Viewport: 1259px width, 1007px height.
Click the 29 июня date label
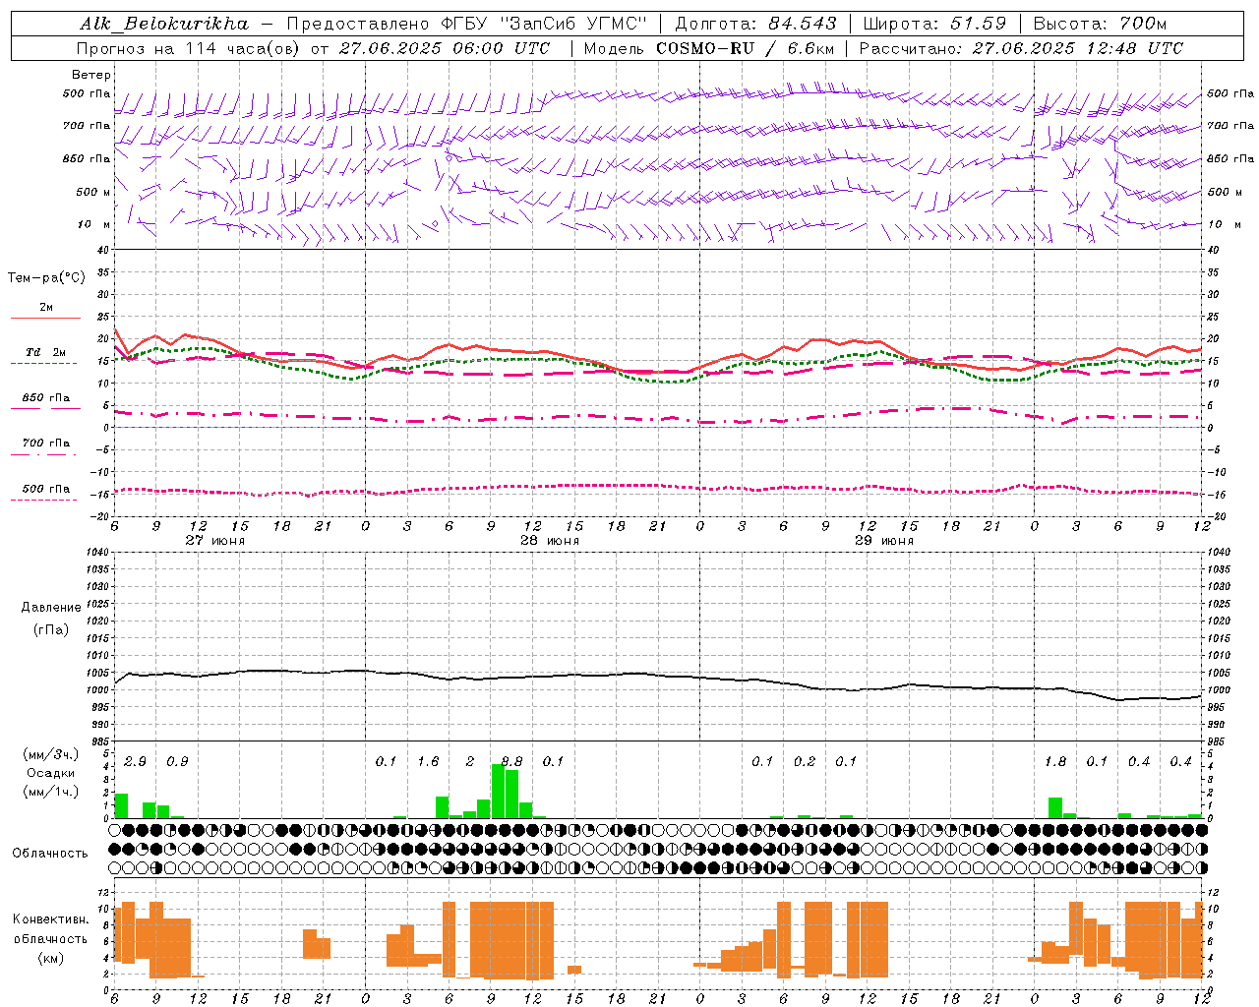click(883, 541)
